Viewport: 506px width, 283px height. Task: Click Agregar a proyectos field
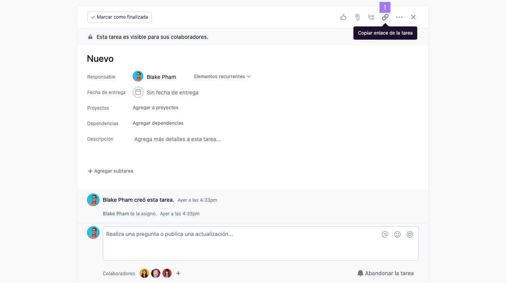point(156,108)
